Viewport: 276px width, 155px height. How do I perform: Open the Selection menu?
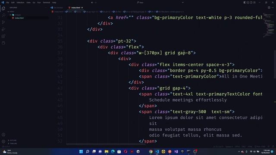click(x=20, y=3)
